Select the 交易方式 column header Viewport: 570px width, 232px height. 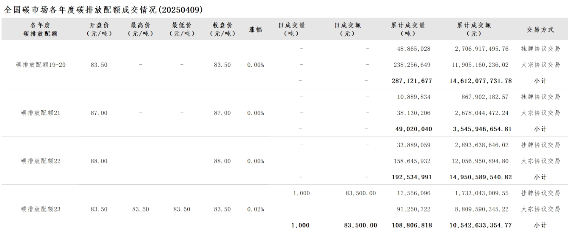click(x=540, y=29)
